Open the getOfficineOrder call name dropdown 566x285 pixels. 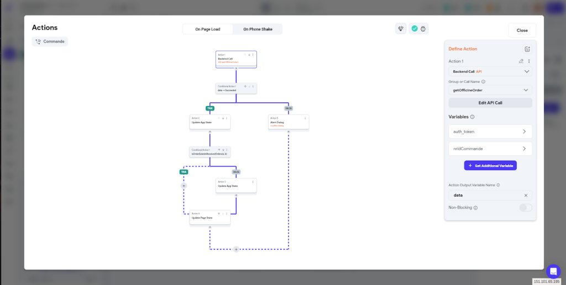pos(490,90)
